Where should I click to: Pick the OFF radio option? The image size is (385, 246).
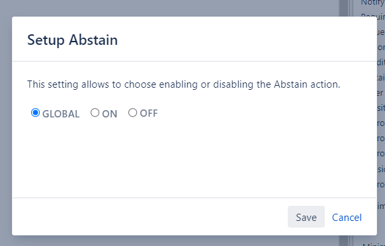click(132, 113)
